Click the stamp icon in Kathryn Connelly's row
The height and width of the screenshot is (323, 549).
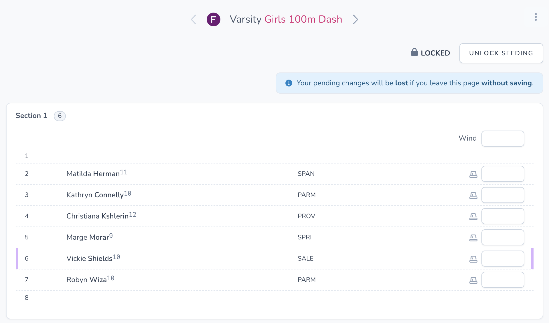[x=473, y=195]
